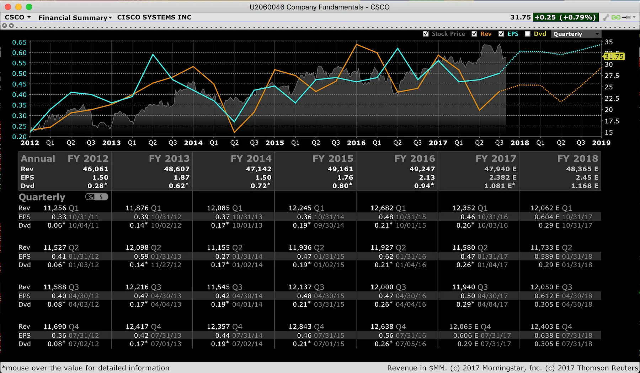This screenshot has width=640, height=373.
Task: Switch quarterly values to dollar mode
Action: pos(102,197)
